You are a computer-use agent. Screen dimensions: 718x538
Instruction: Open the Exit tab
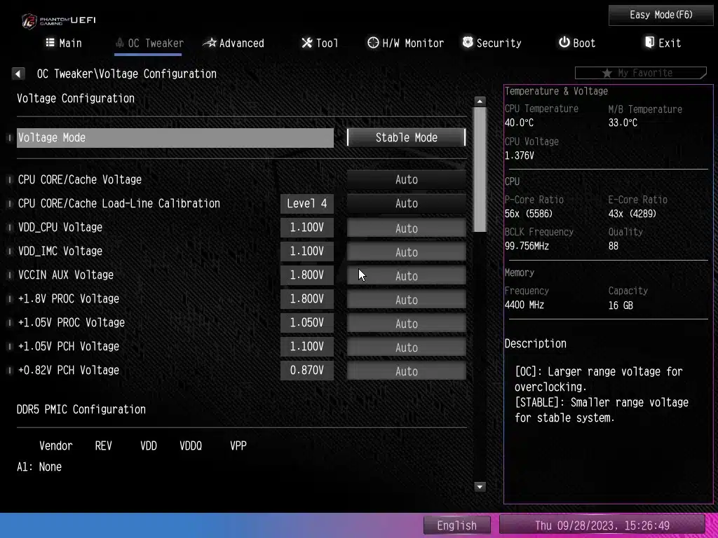[x=662, y=43]
